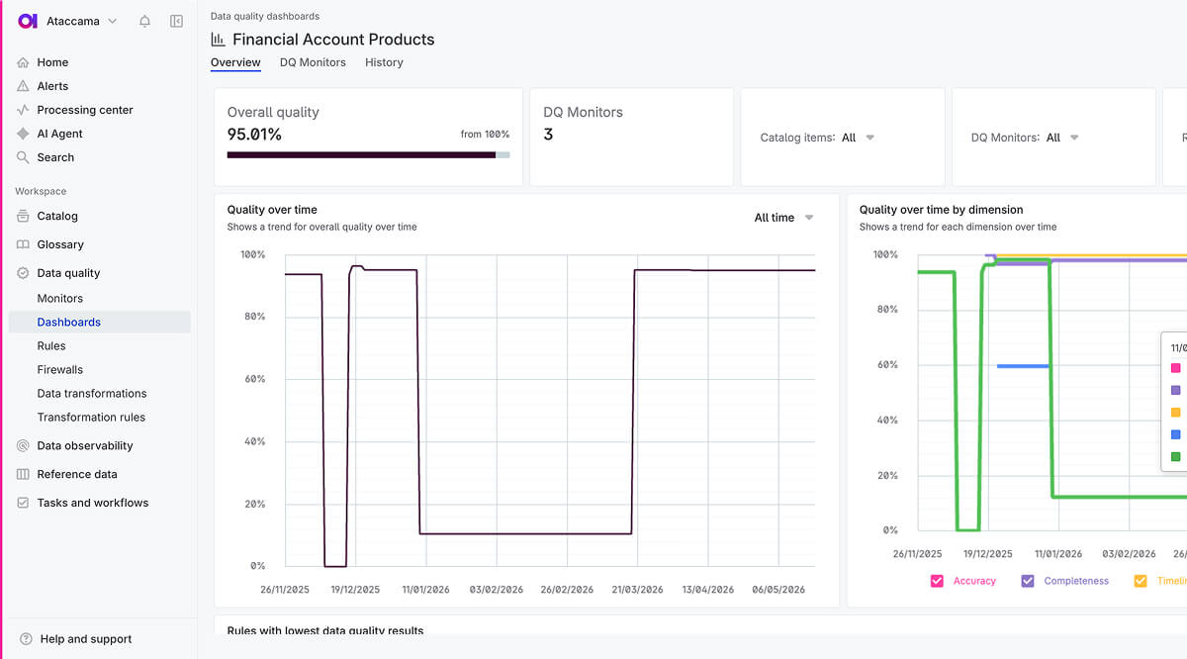Open the Ataccama workspace dropdown
This screenshot has height=659, width=1187.
[82, 21]
